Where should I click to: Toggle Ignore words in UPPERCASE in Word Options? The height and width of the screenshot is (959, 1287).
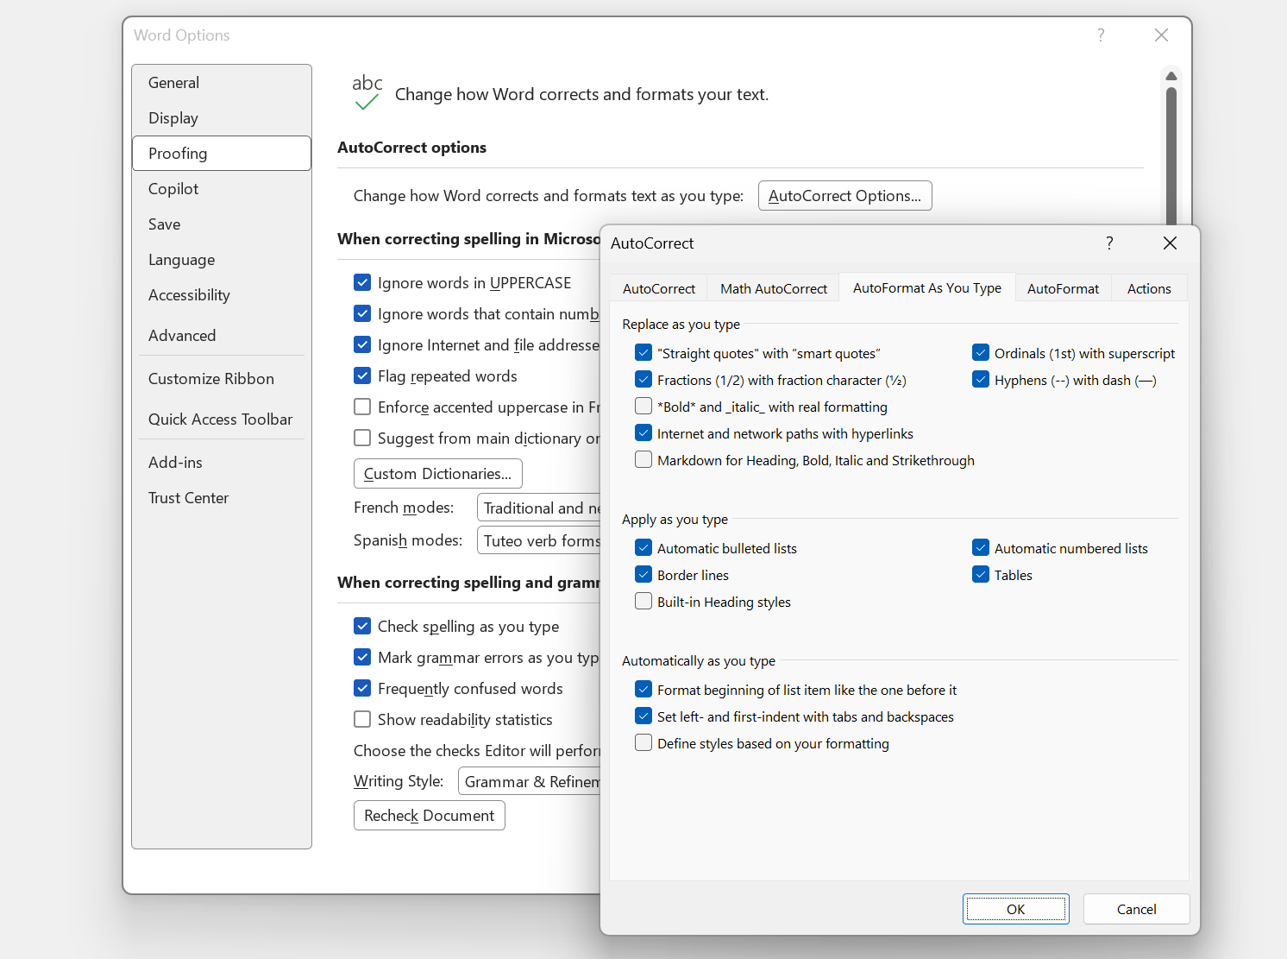(x=362, y=283)
